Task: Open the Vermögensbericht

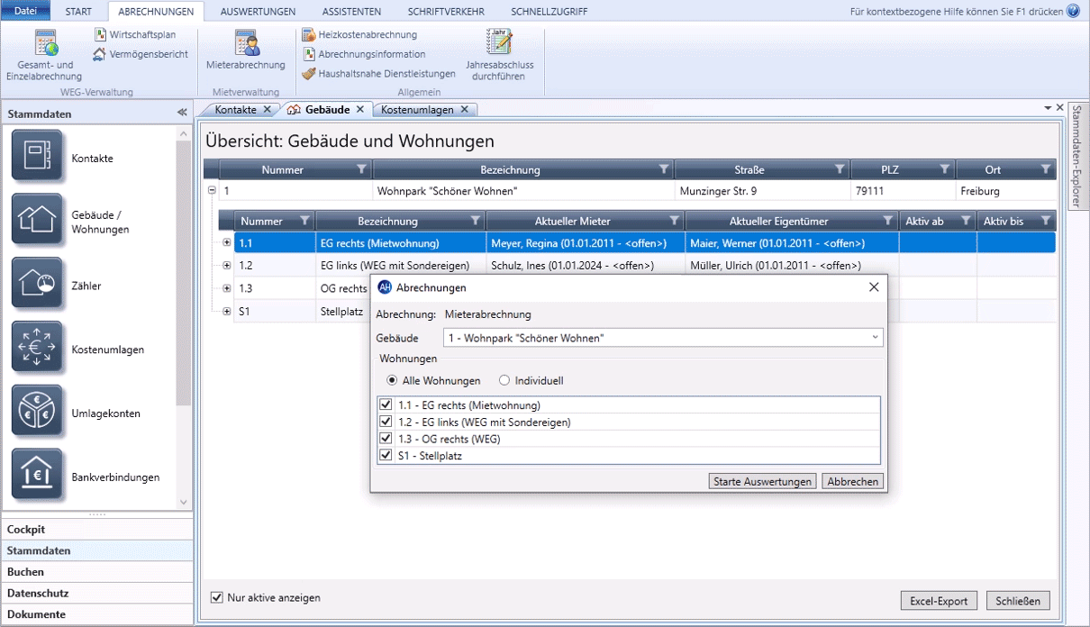Action: 141,54
